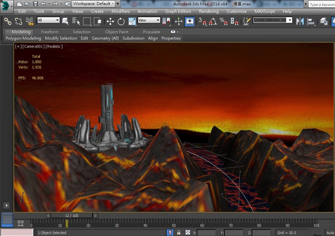Screen dimensions: 335x236
Task: Click the Select by Name icon
Action: pyautogui.click(x=76, y=21)
